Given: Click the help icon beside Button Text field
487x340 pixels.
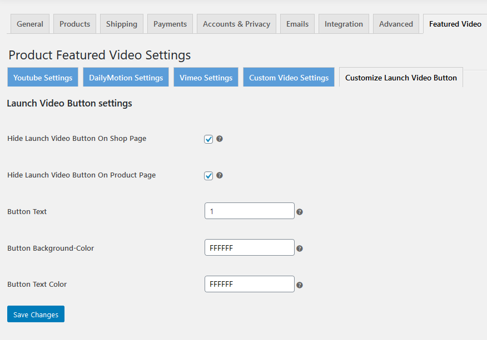Looking at the screenshot, I should tap(300, 211).
